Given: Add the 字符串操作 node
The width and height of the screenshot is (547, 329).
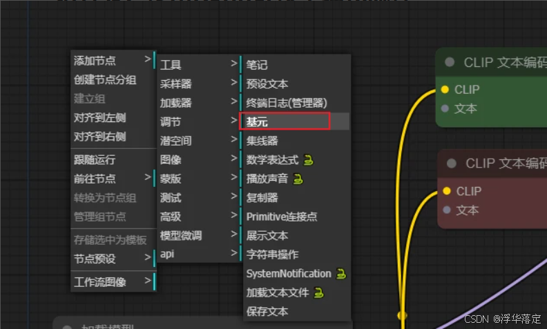Looking at the screenshot, I should (296, 255).
